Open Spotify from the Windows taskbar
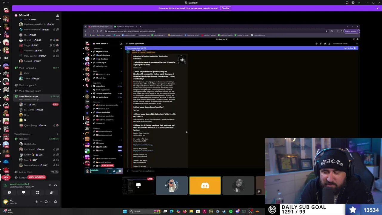The image size is (382, 215). tap(231, 211)
